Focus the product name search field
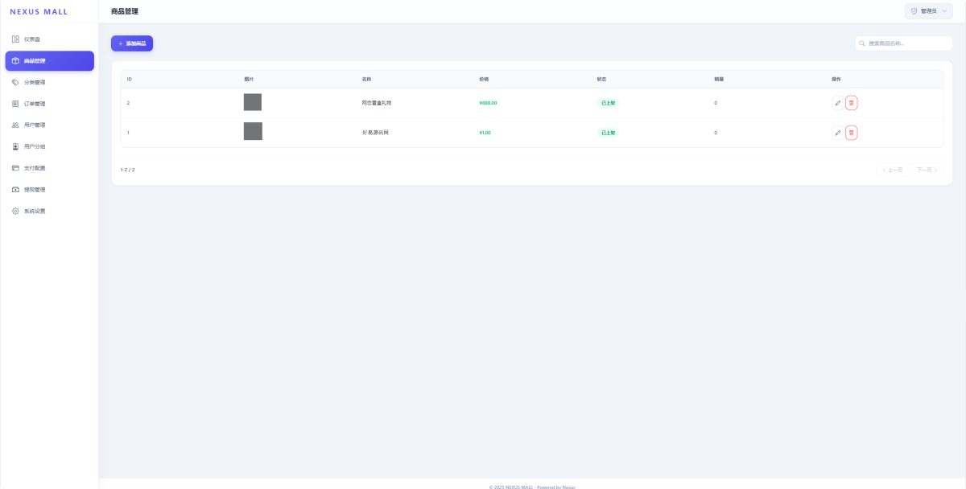The image size is (966, 489). pos(904,43)
